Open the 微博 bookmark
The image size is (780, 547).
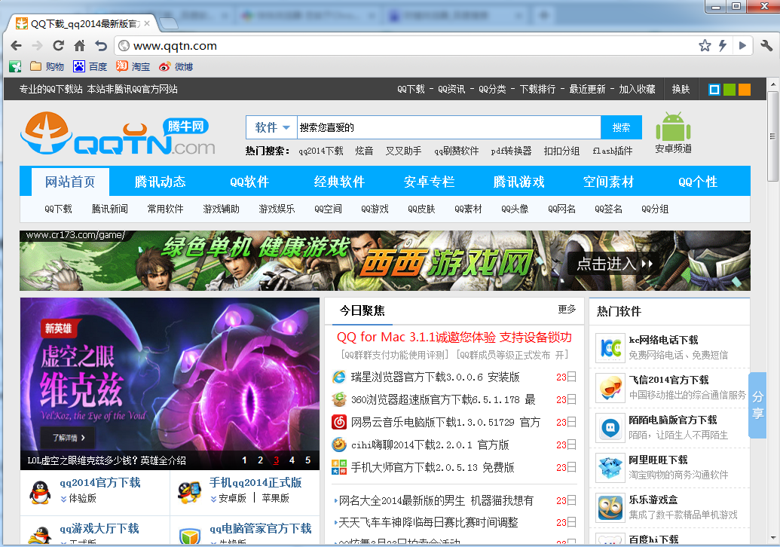176,66
